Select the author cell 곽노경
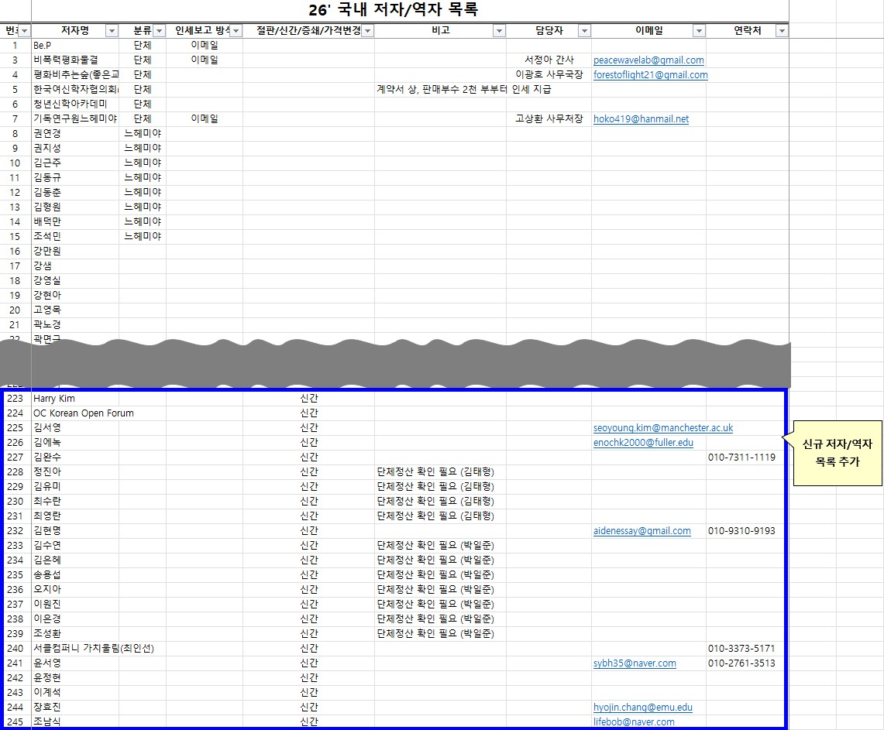884x730 pixels. (75, 325)
